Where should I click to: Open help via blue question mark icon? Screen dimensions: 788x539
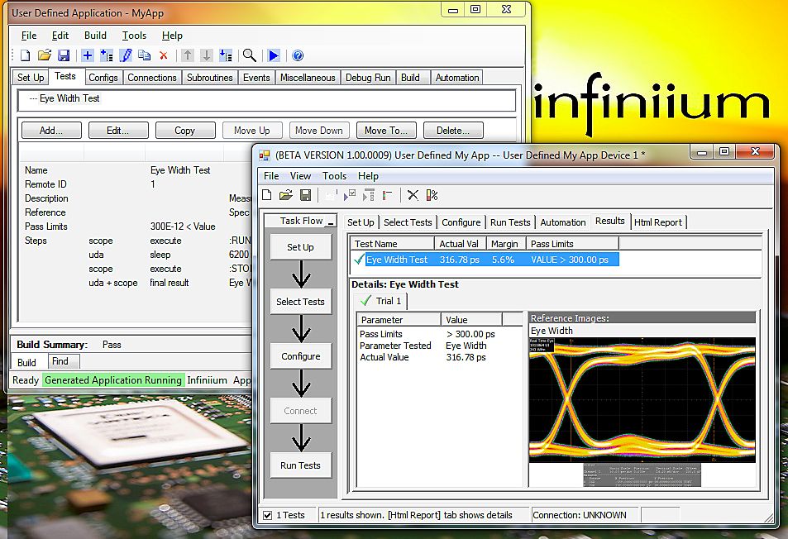tap(298, 55)
